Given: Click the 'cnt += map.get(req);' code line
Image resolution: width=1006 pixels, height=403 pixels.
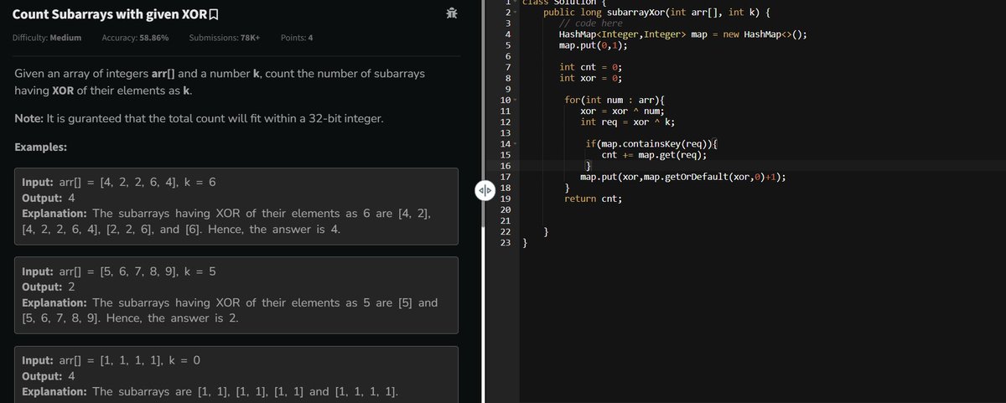Looking at the screenshot, I should pyautogui.click(x=655, y=154).
